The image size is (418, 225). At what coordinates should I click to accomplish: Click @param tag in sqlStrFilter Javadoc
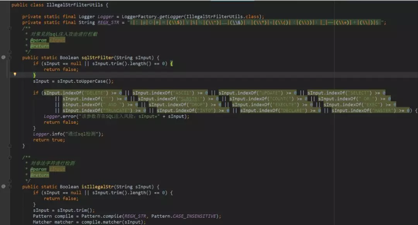tap(38, 40)
